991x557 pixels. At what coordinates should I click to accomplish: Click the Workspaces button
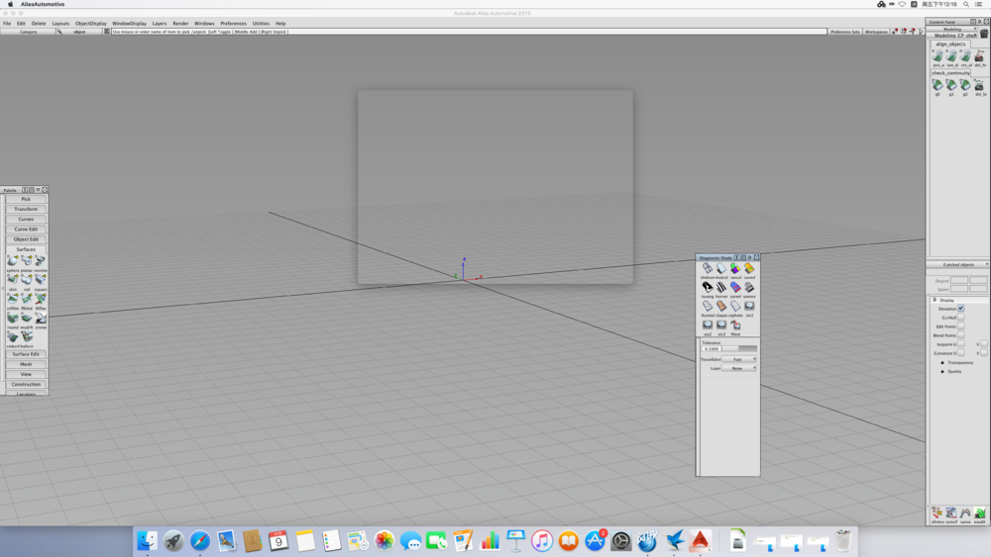point(876,32)
